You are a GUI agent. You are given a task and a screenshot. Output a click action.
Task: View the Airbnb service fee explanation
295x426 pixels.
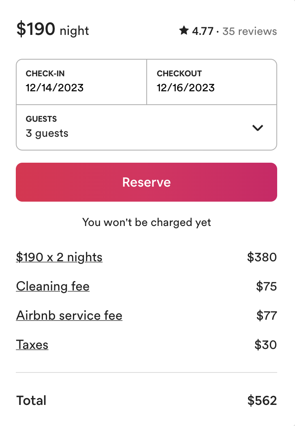pos(69,316)
